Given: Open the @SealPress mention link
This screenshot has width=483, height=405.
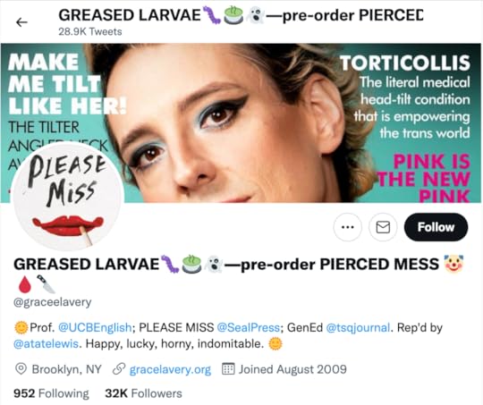Looking at the screenshot, I should [249, 327].
